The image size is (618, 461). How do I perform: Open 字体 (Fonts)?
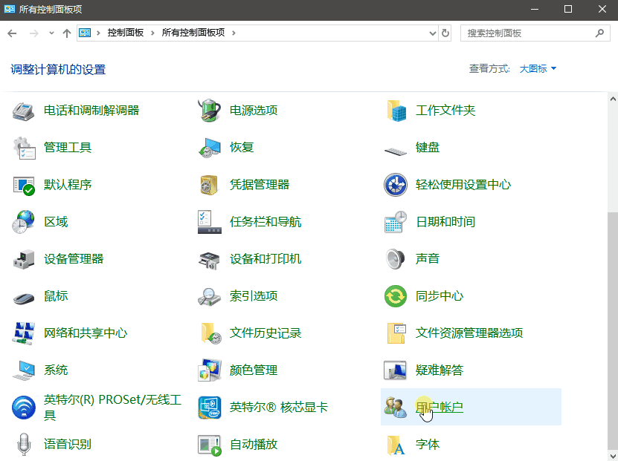point(428,444)
